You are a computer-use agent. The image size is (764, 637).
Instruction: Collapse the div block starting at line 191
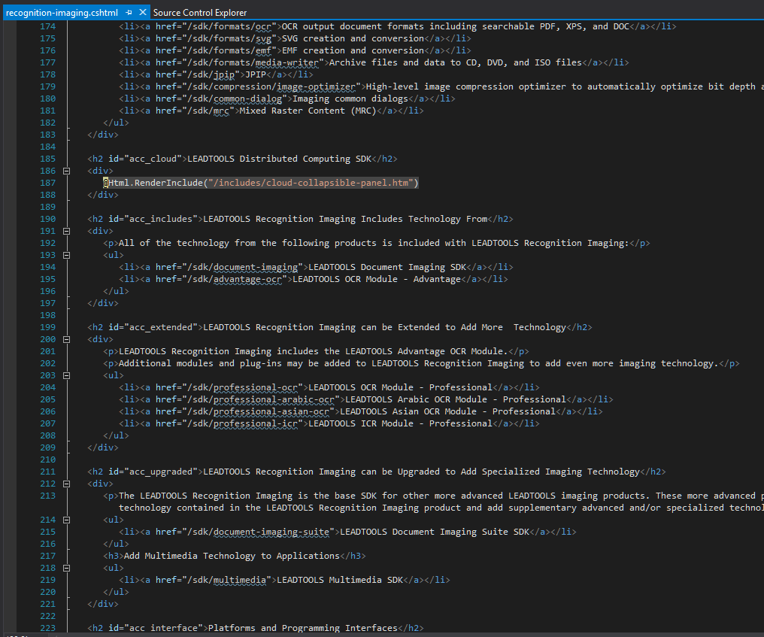coord(67,231)
